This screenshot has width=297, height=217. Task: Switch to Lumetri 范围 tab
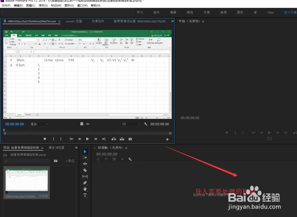[x=74, y=21]
